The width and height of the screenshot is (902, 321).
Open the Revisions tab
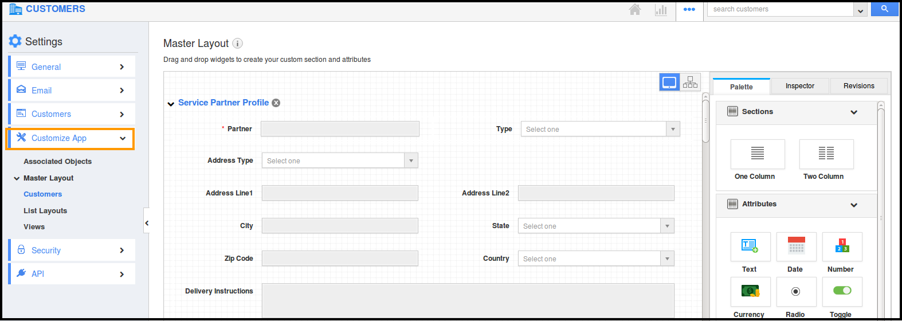[x=858, y=86]
